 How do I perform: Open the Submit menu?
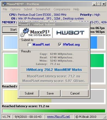(x=28, y=9)
